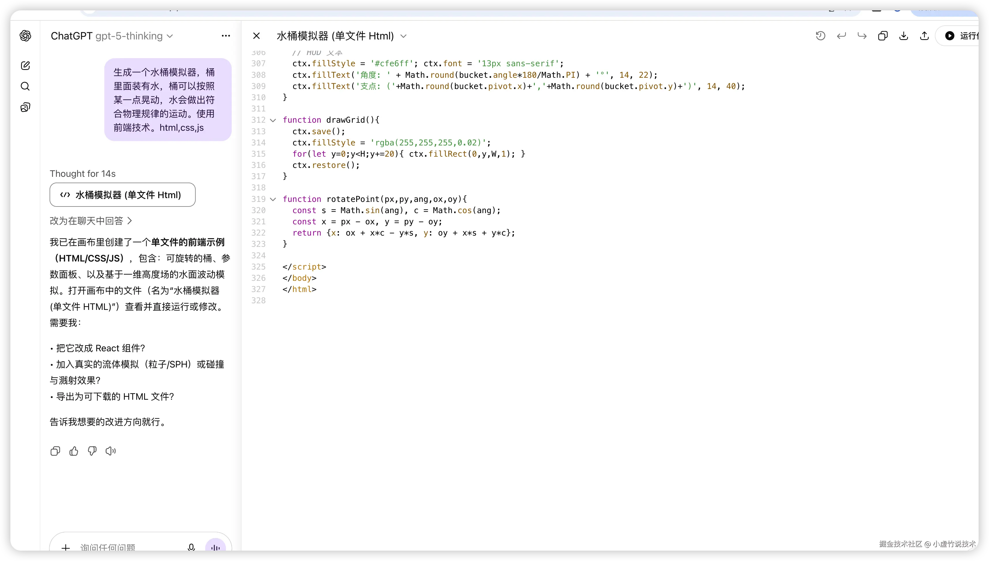The width and height of the screenshot is (989, 561).
Task: Open the 水桶模拟器 canvas card
Action: [x=122, y=195]
